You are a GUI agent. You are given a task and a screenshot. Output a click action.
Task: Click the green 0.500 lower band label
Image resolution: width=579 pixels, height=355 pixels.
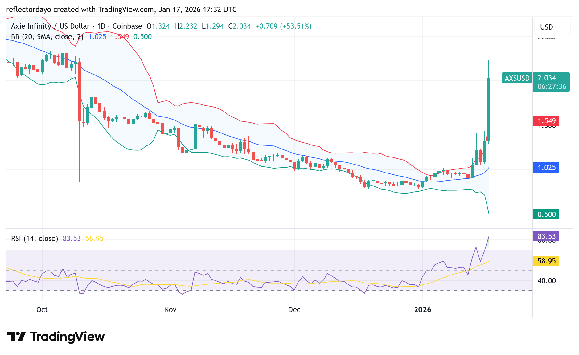pyautogui.click(x=546, y=214)
